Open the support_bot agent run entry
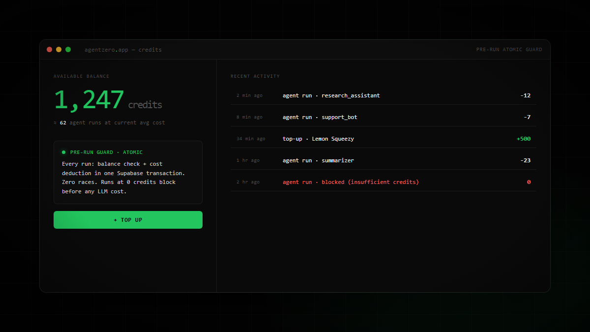The image size is (590, 332). point(383,117)
